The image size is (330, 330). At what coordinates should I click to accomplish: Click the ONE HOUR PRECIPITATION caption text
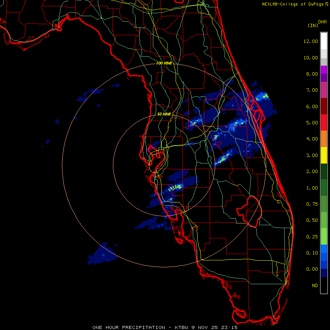pyautogui.click(x=165, y=327)
